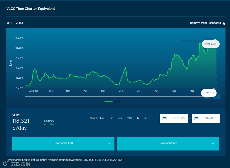Expand the Download Data chevron
The image size is (230, 168).
[213, 144]
